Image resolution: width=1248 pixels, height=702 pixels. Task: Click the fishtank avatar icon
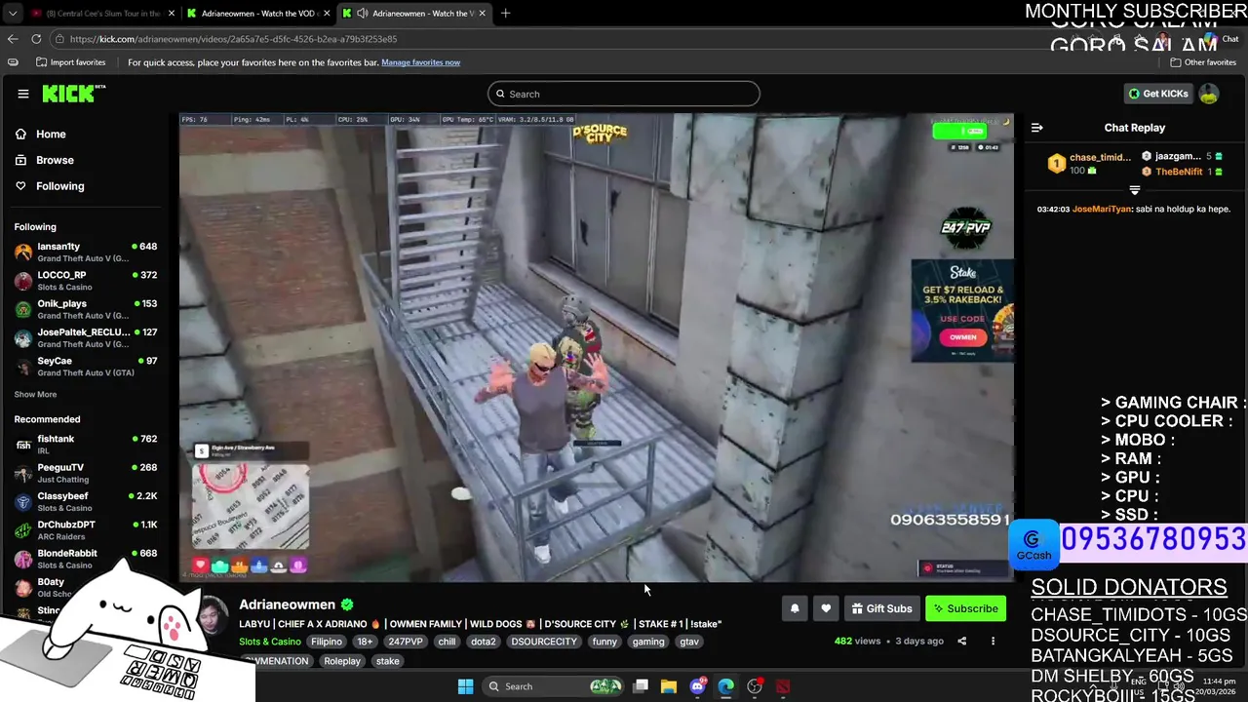point(23,445)
